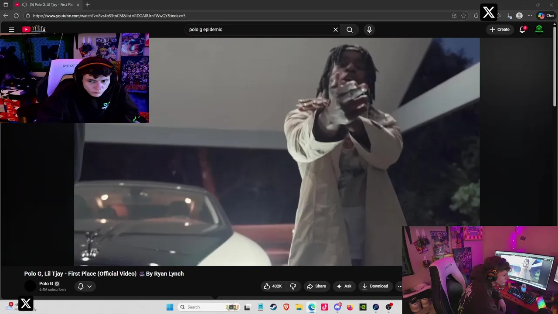Image resolution: width=558 pixels, height=314 pixels.
Task: Switch to Microsoft Edge taskbar icon
Action: point(312,307)
